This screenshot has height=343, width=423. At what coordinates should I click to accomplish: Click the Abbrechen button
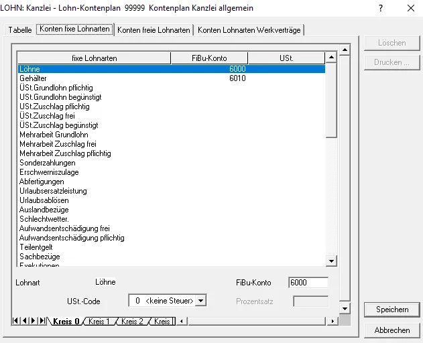(392, 330)
